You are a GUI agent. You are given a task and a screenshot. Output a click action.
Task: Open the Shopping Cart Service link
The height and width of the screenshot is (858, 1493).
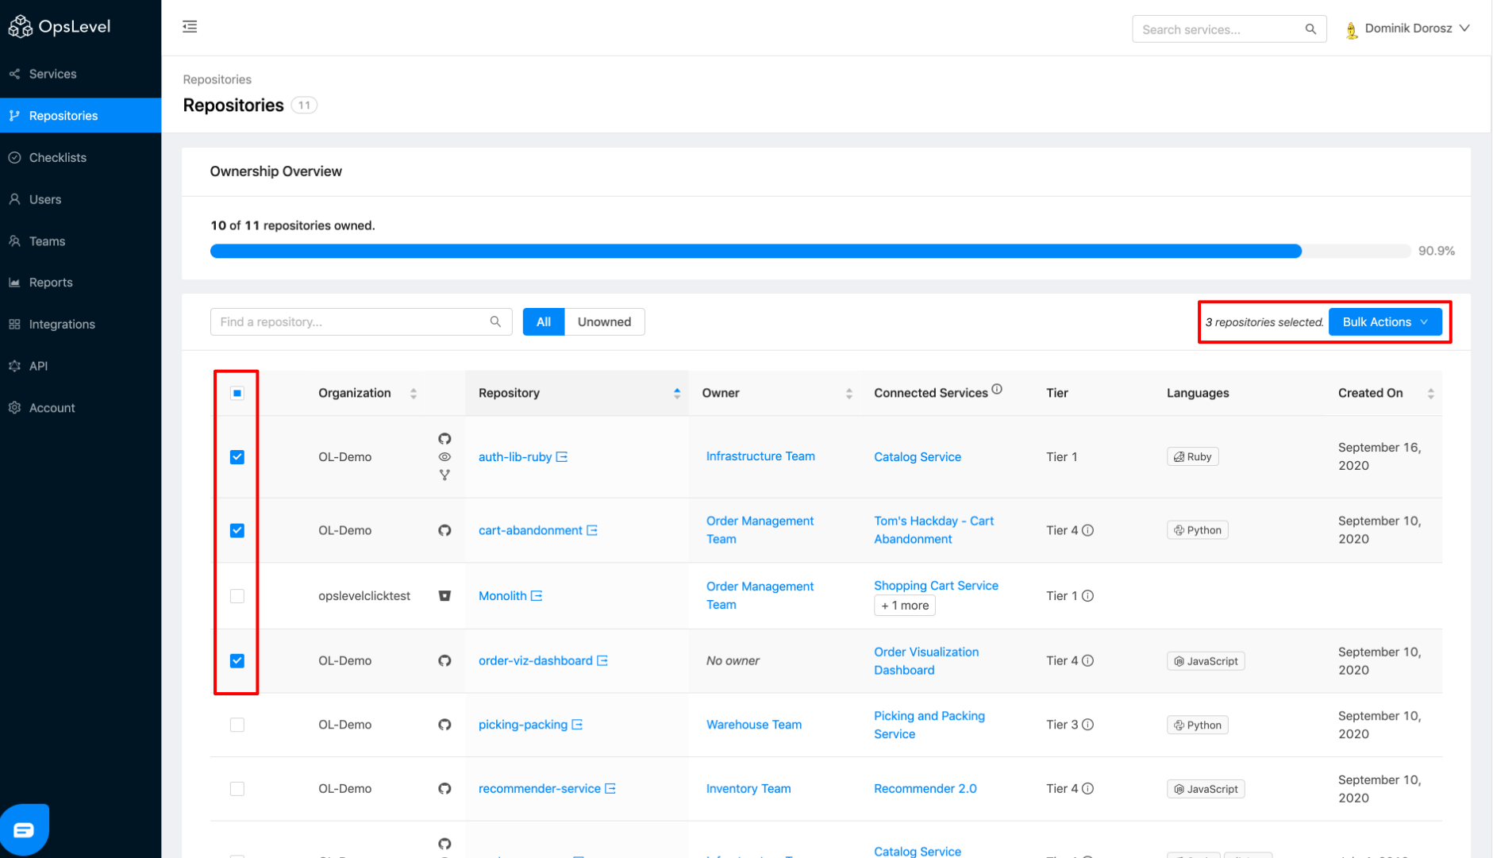(936, 586)
